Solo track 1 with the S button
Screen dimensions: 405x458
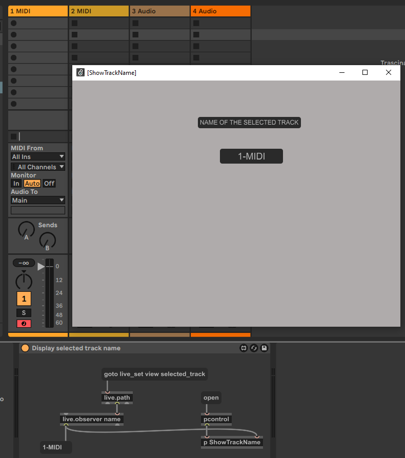click(x=23, y=313)
